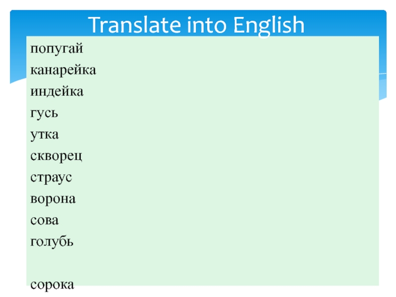
Task: Click on the word "ворона"
Action: [53, 199]
